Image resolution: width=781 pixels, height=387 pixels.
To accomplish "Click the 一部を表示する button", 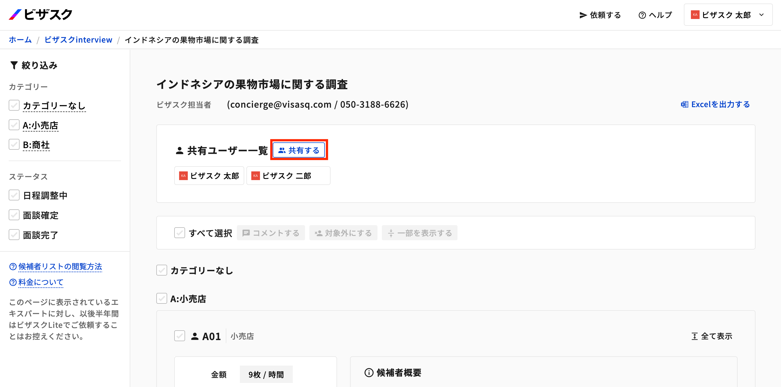I will click(420, 233).
